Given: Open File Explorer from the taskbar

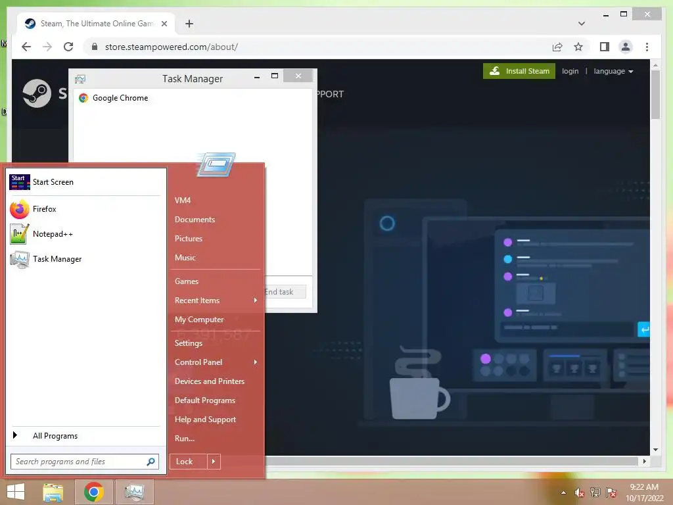Looking at the screenshot, I should point(53,492).
